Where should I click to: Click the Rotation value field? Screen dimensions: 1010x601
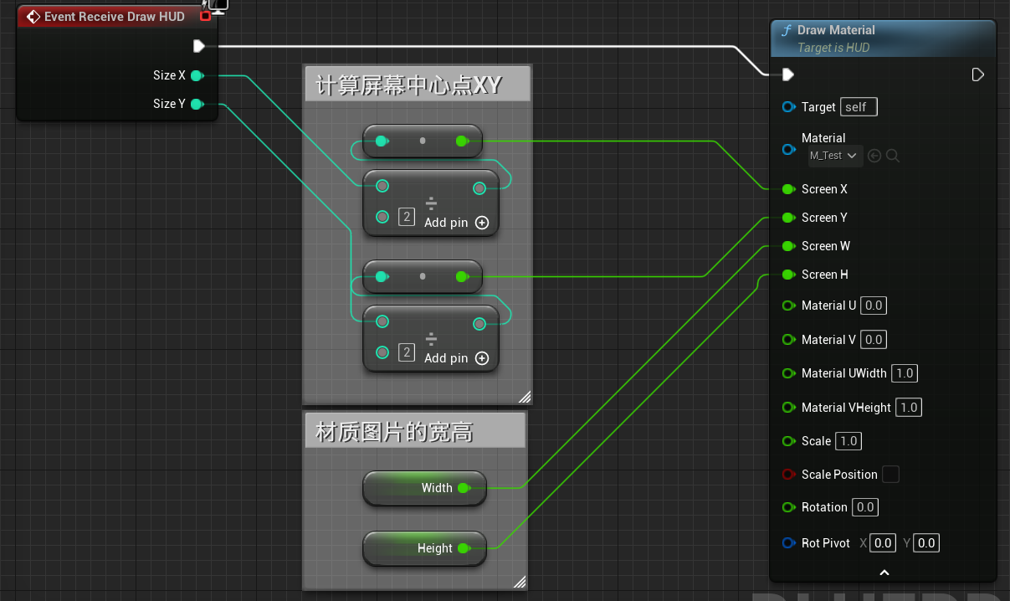(x=865, y=507)
